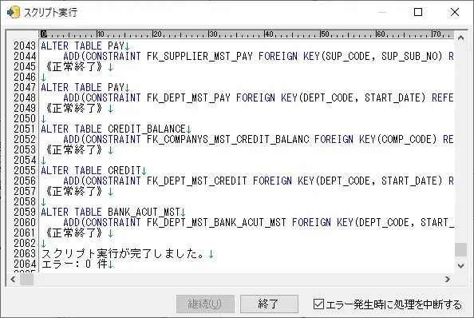
Task: Click FK_DEPT_MST_CREDIT constraint text
Action: click(x=197, y=181)
